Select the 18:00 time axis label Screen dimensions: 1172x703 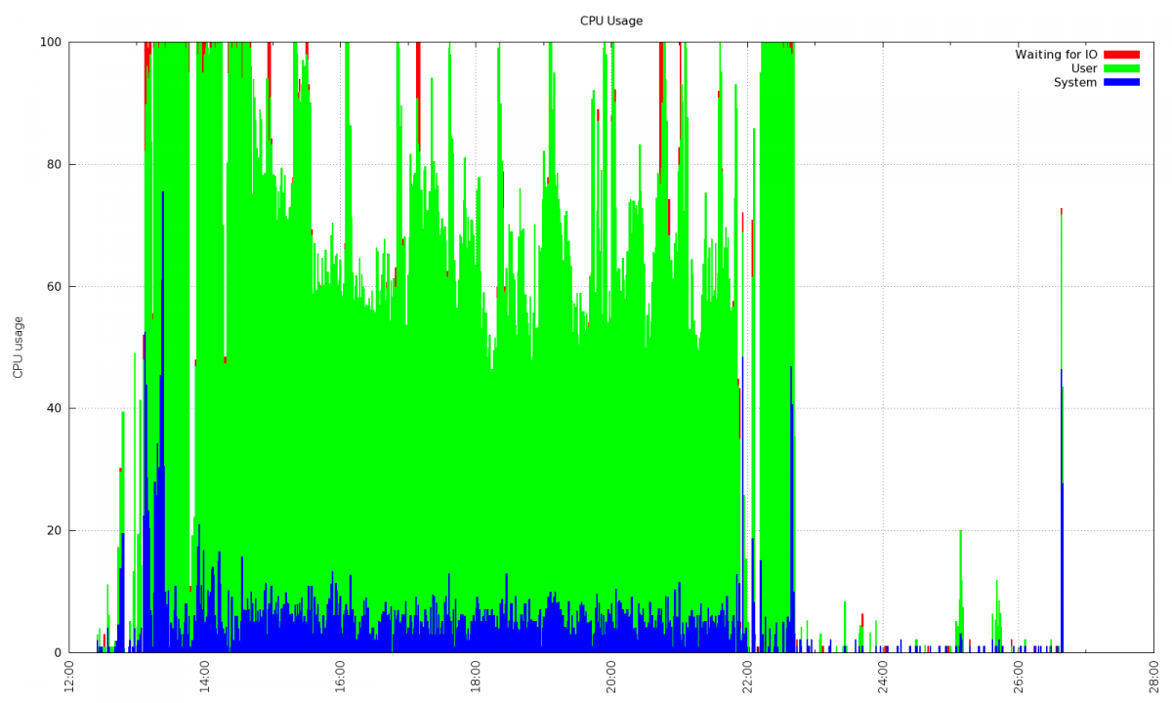476,677
